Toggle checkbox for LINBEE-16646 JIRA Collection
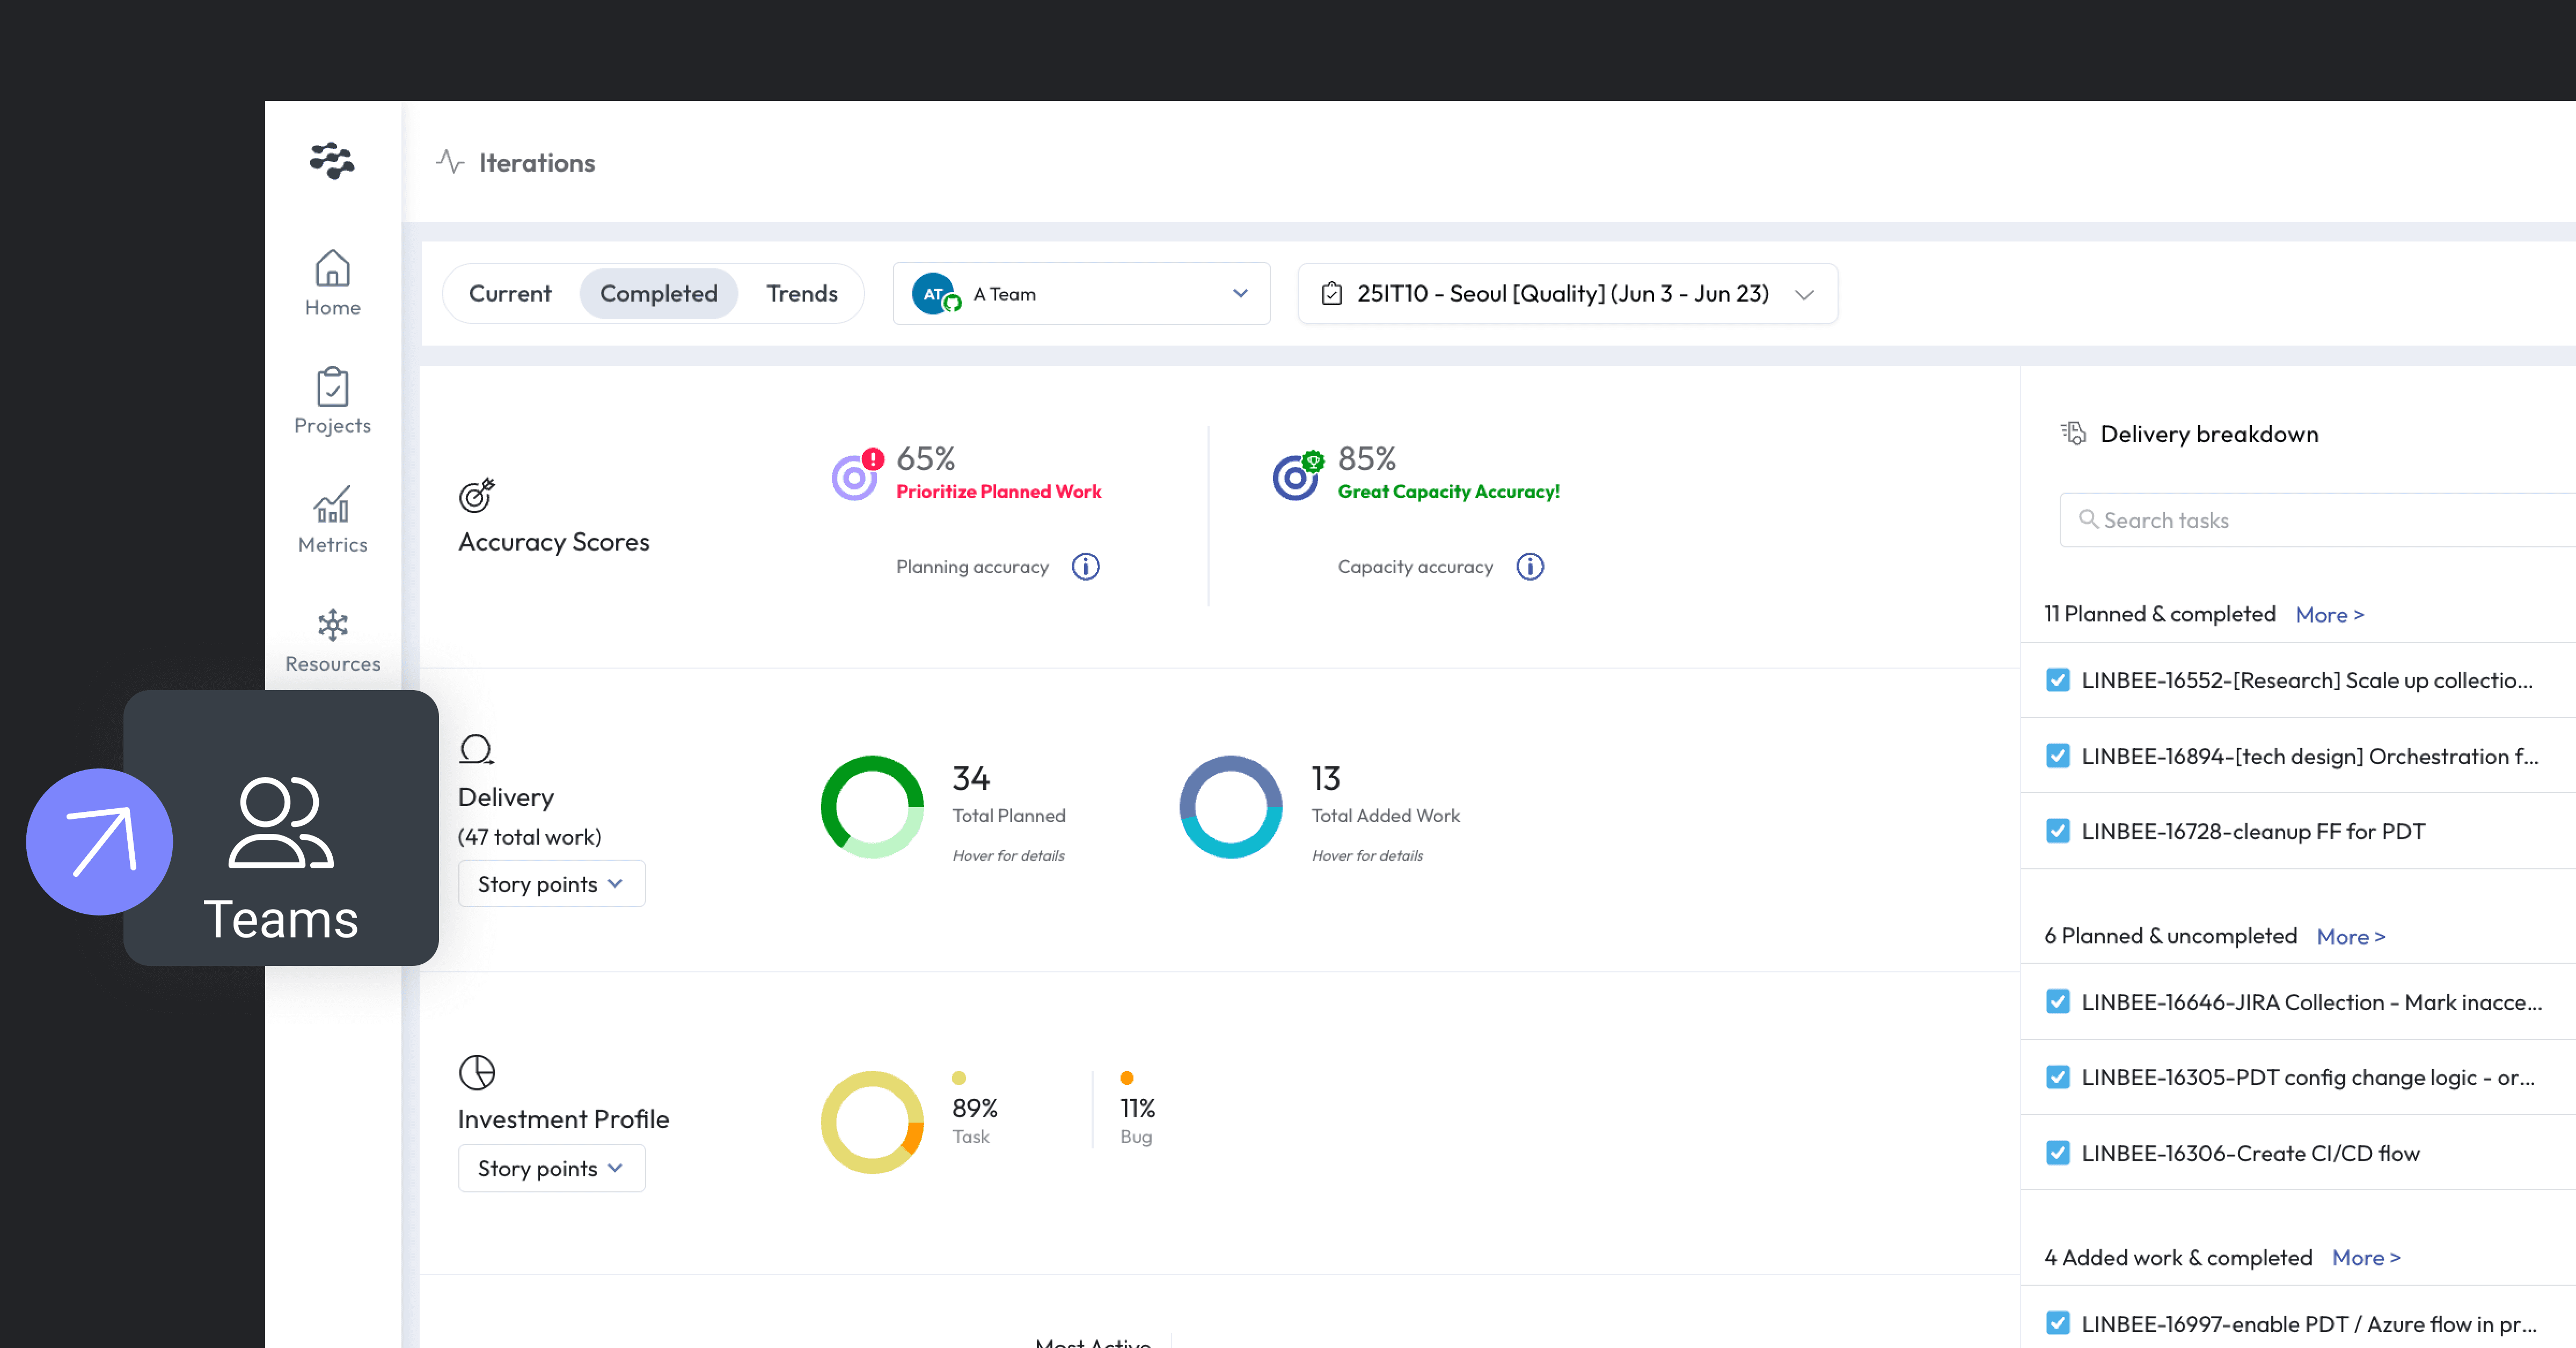2576x1348 pixels. 2057,1002
